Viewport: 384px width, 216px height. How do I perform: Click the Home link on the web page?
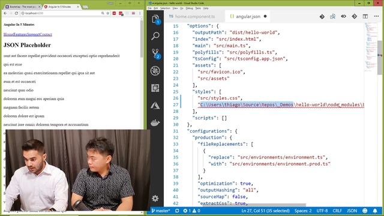8,34
